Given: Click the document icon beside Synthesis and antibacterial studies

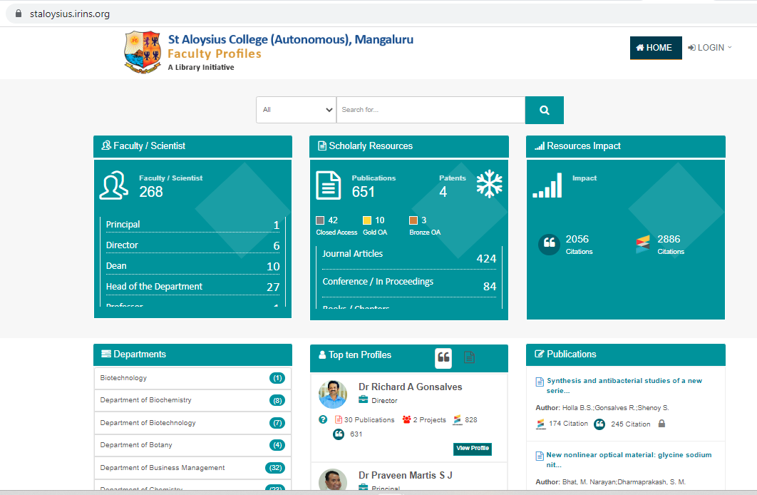Looking at the screenshot, I should point(540,382).
